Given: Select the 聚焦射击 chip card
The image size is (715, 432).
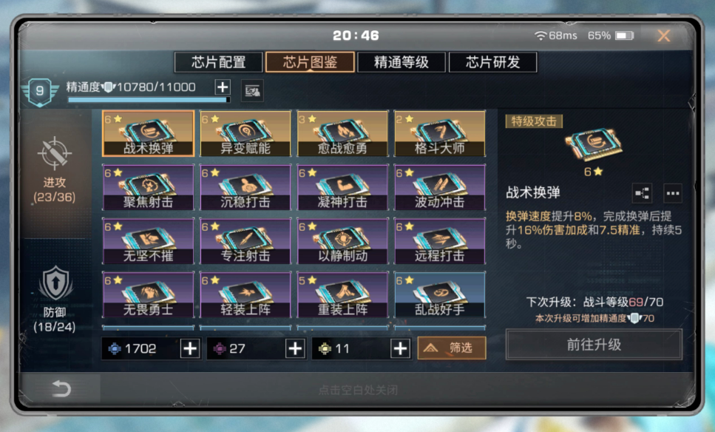Looking at the screenshot, I should 148,187.
